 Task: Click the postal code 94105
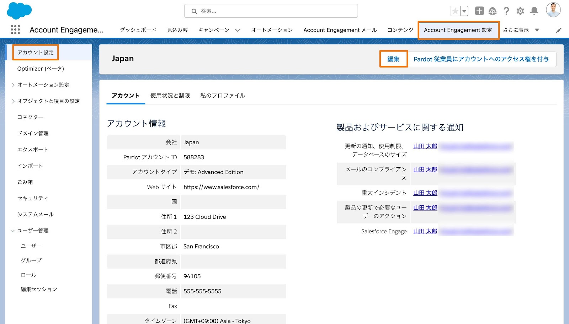coord(192,276)
